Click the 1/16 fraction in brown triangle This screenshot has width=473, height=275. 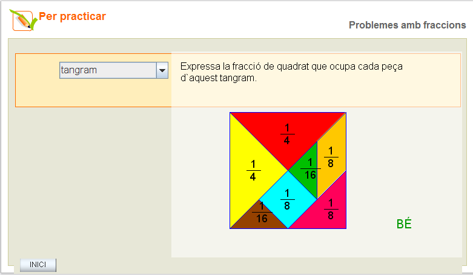[262, 213]
